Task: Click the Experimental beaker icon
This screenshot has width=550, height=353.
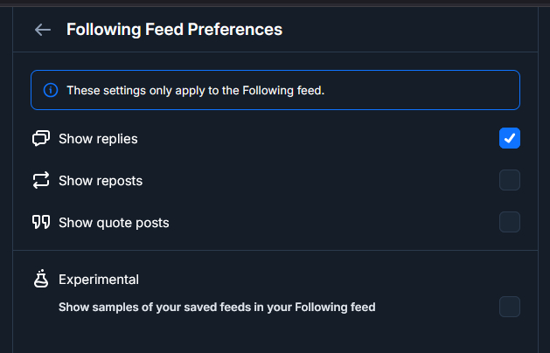Action: pos(41,280)
